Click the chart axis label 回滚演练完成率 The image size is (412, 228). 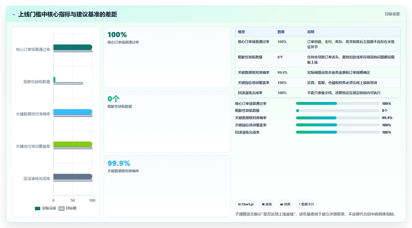[37, 179]
